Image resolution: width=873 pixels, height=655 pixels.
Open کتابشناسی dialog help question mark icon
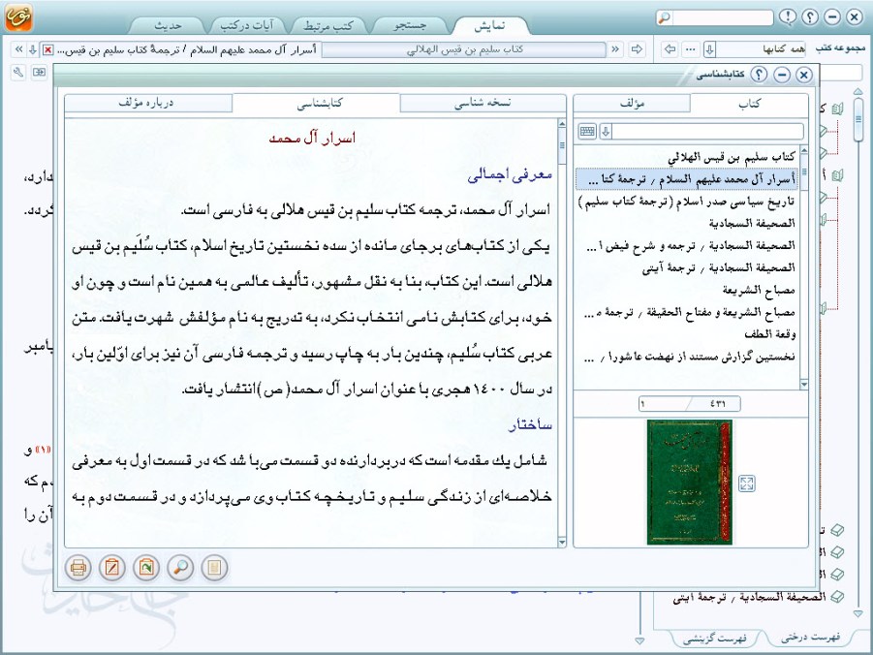(x=759, y=74)
